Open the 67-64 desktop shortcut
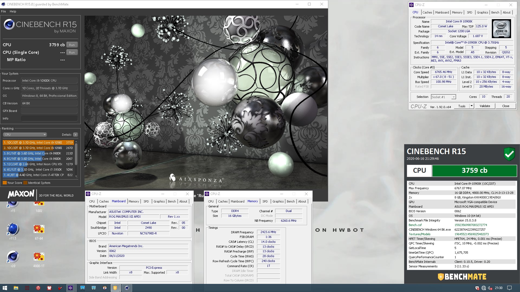Viewport: 520px width, 292px height. pos(39,232)
